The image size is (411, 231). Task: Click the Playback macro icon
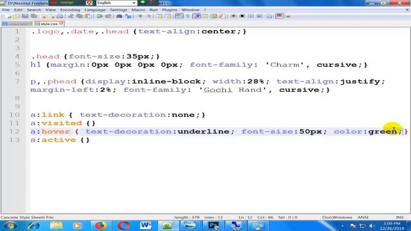251,16
